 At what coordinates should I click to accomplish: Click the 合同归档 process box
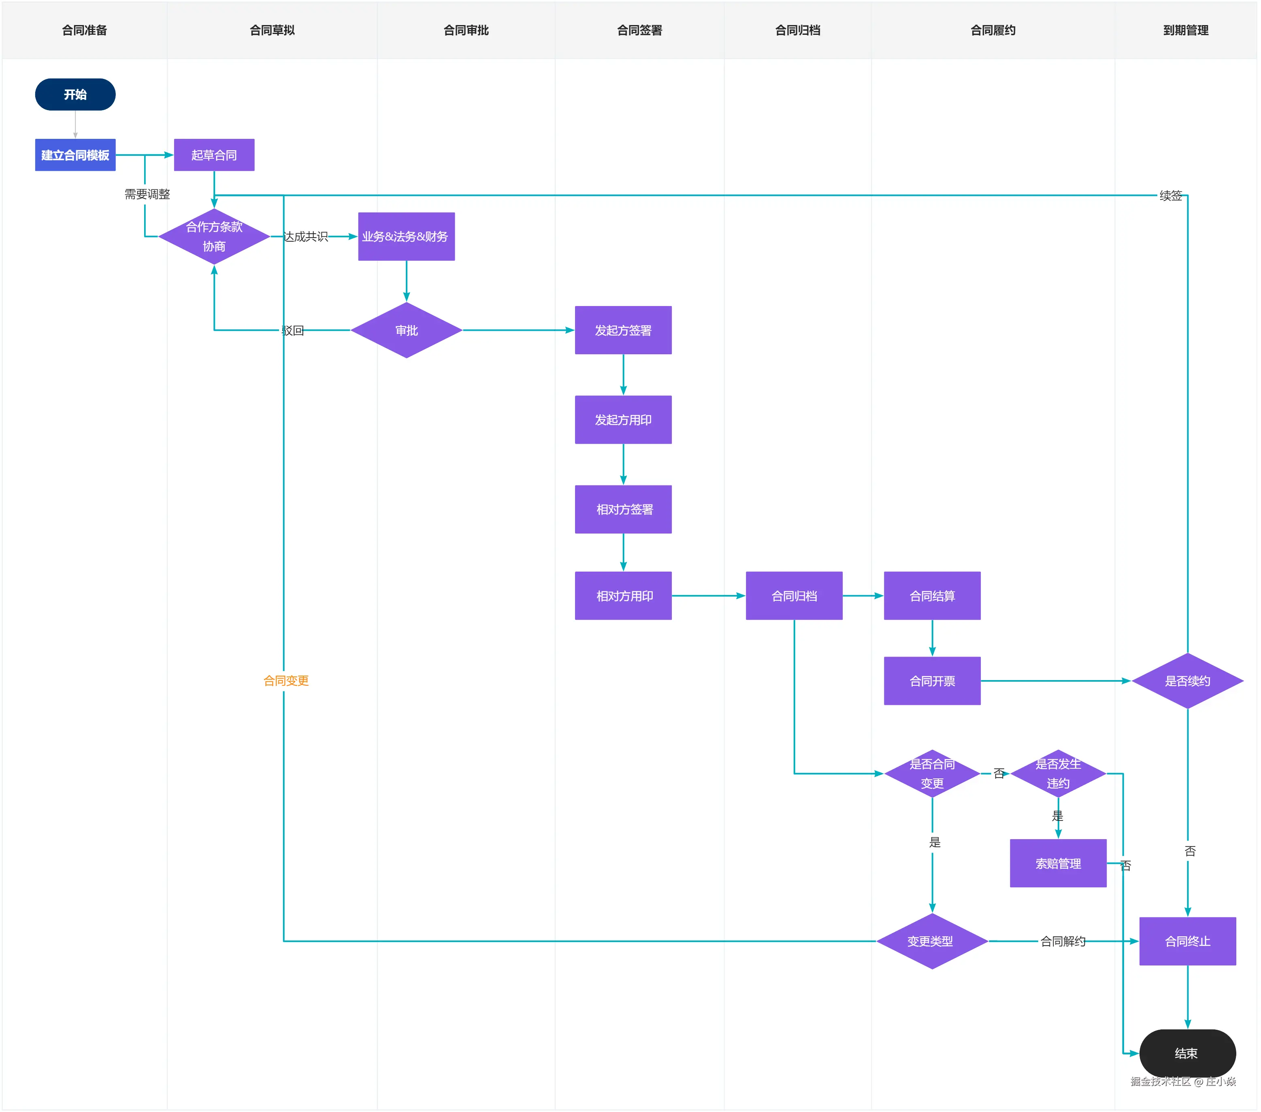[x=794, y=595]
